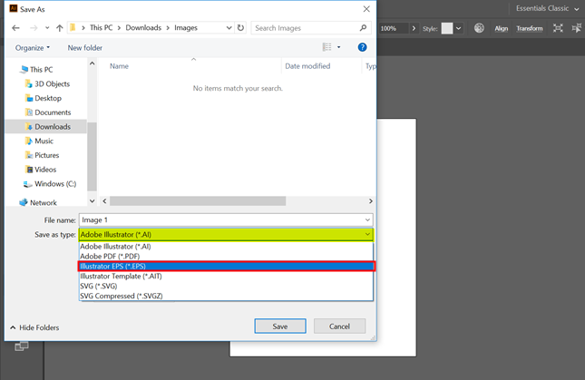Choose SVG Compressed (*.SVGZ) option
The height and width of the screenshot is (380, 585).
click(226, 296)
